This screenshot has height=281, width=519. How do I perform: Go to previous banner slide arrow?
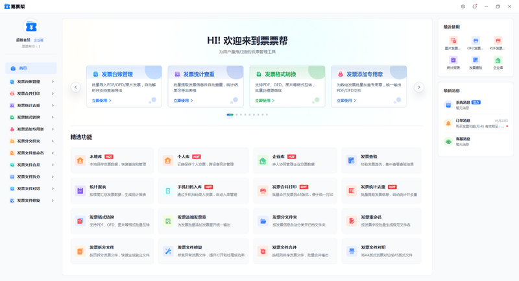pyautogui.click(x=75, y=88)
